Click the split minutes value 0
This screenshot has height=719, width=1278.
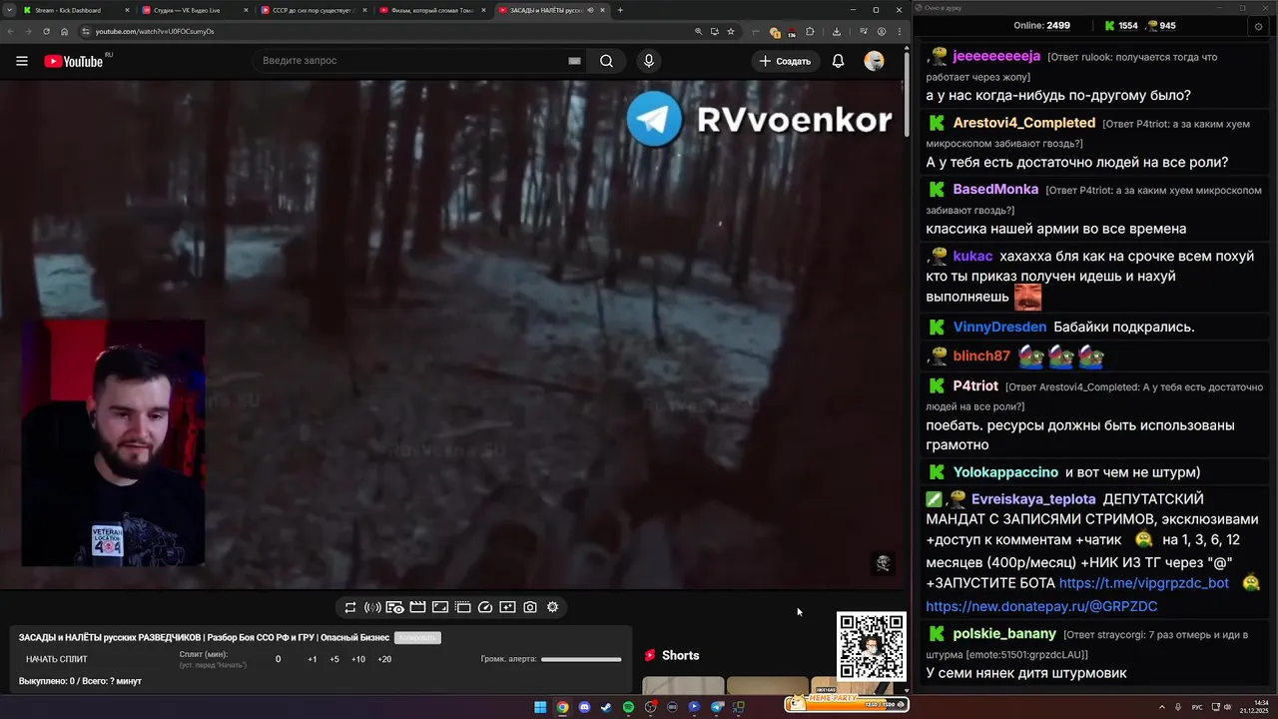(x=278, y=659)
